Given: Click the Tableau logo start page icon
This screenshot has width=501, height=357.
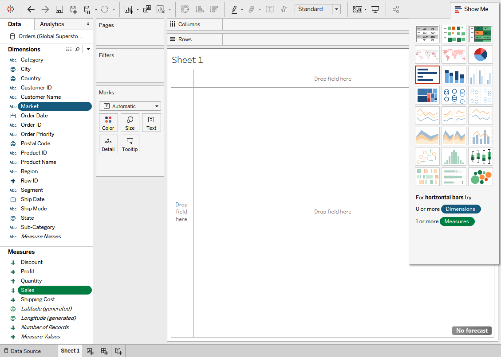Looking at the screenshot, I should point(10,9).
